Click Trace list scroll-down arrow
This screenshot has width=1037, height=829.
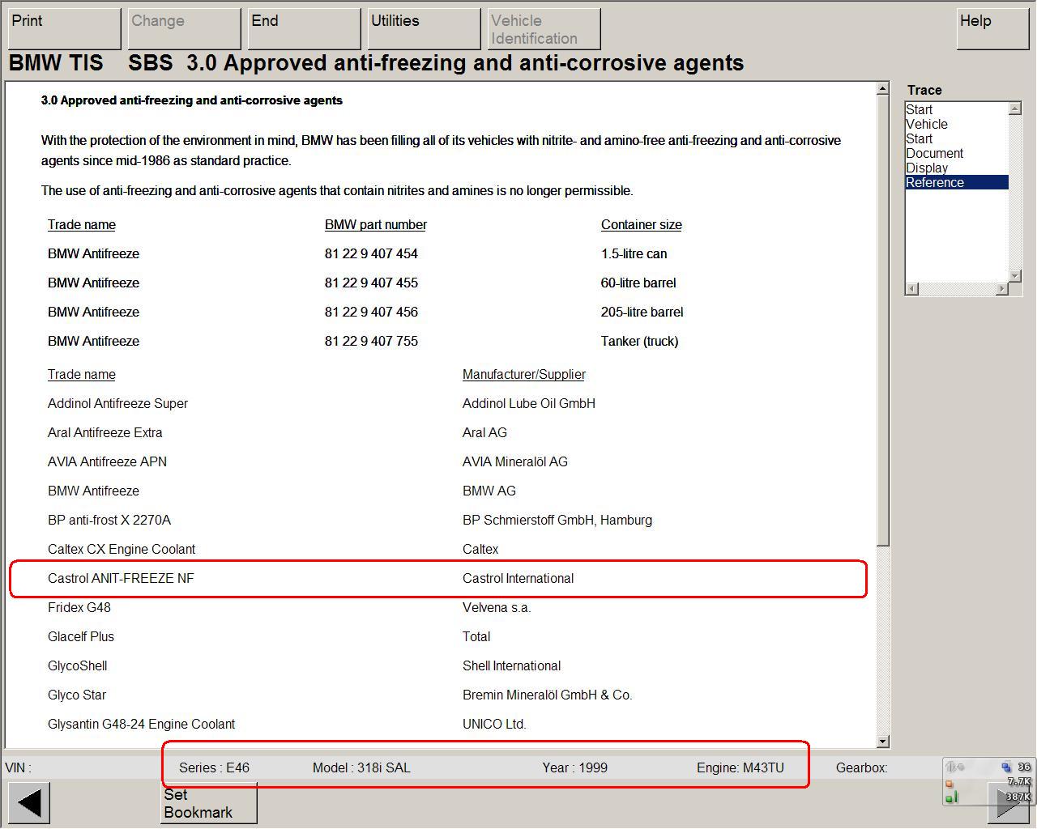click(1014, 276)
